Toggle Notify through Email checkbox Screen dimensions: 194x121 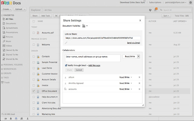click(x=66, y=65)
